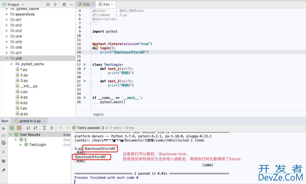Expand the ch2 folder
The height and width of the screenshot is (184, 306).
point(7,25)
